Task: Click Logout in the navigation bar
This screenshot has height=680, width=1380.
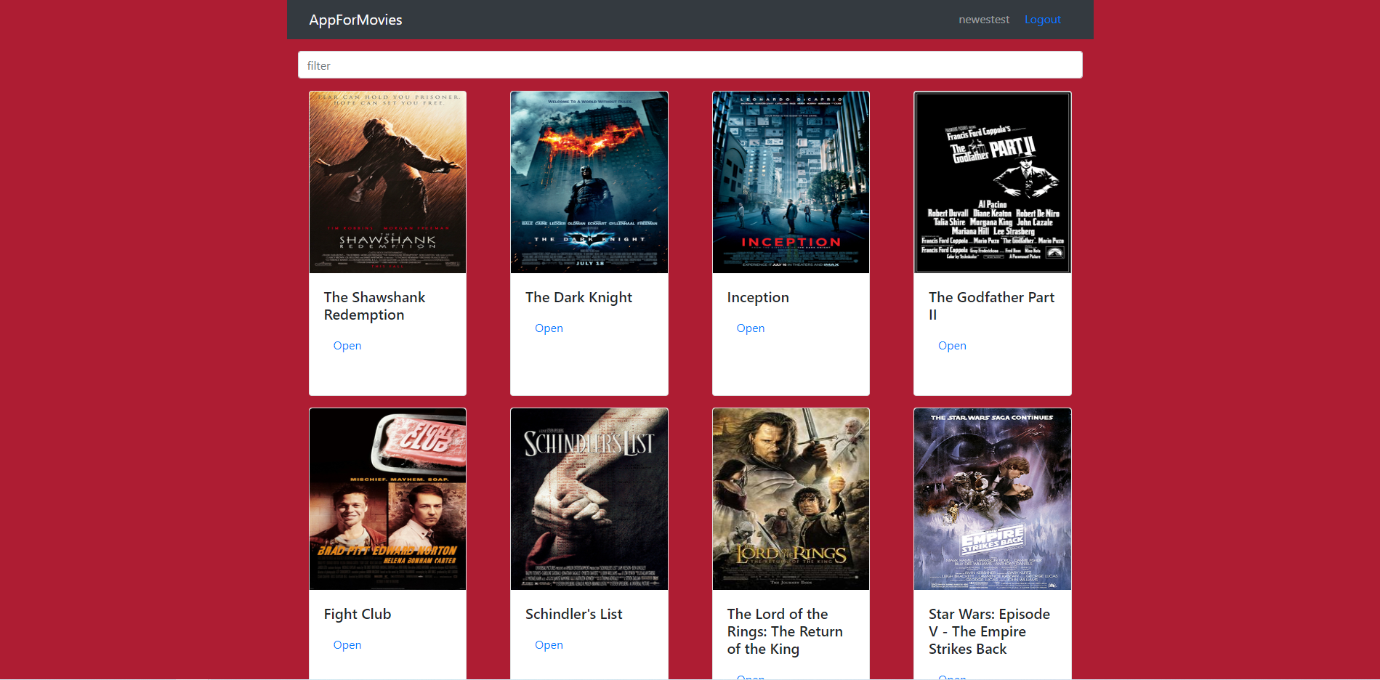Action: [x=1043, y=20]
